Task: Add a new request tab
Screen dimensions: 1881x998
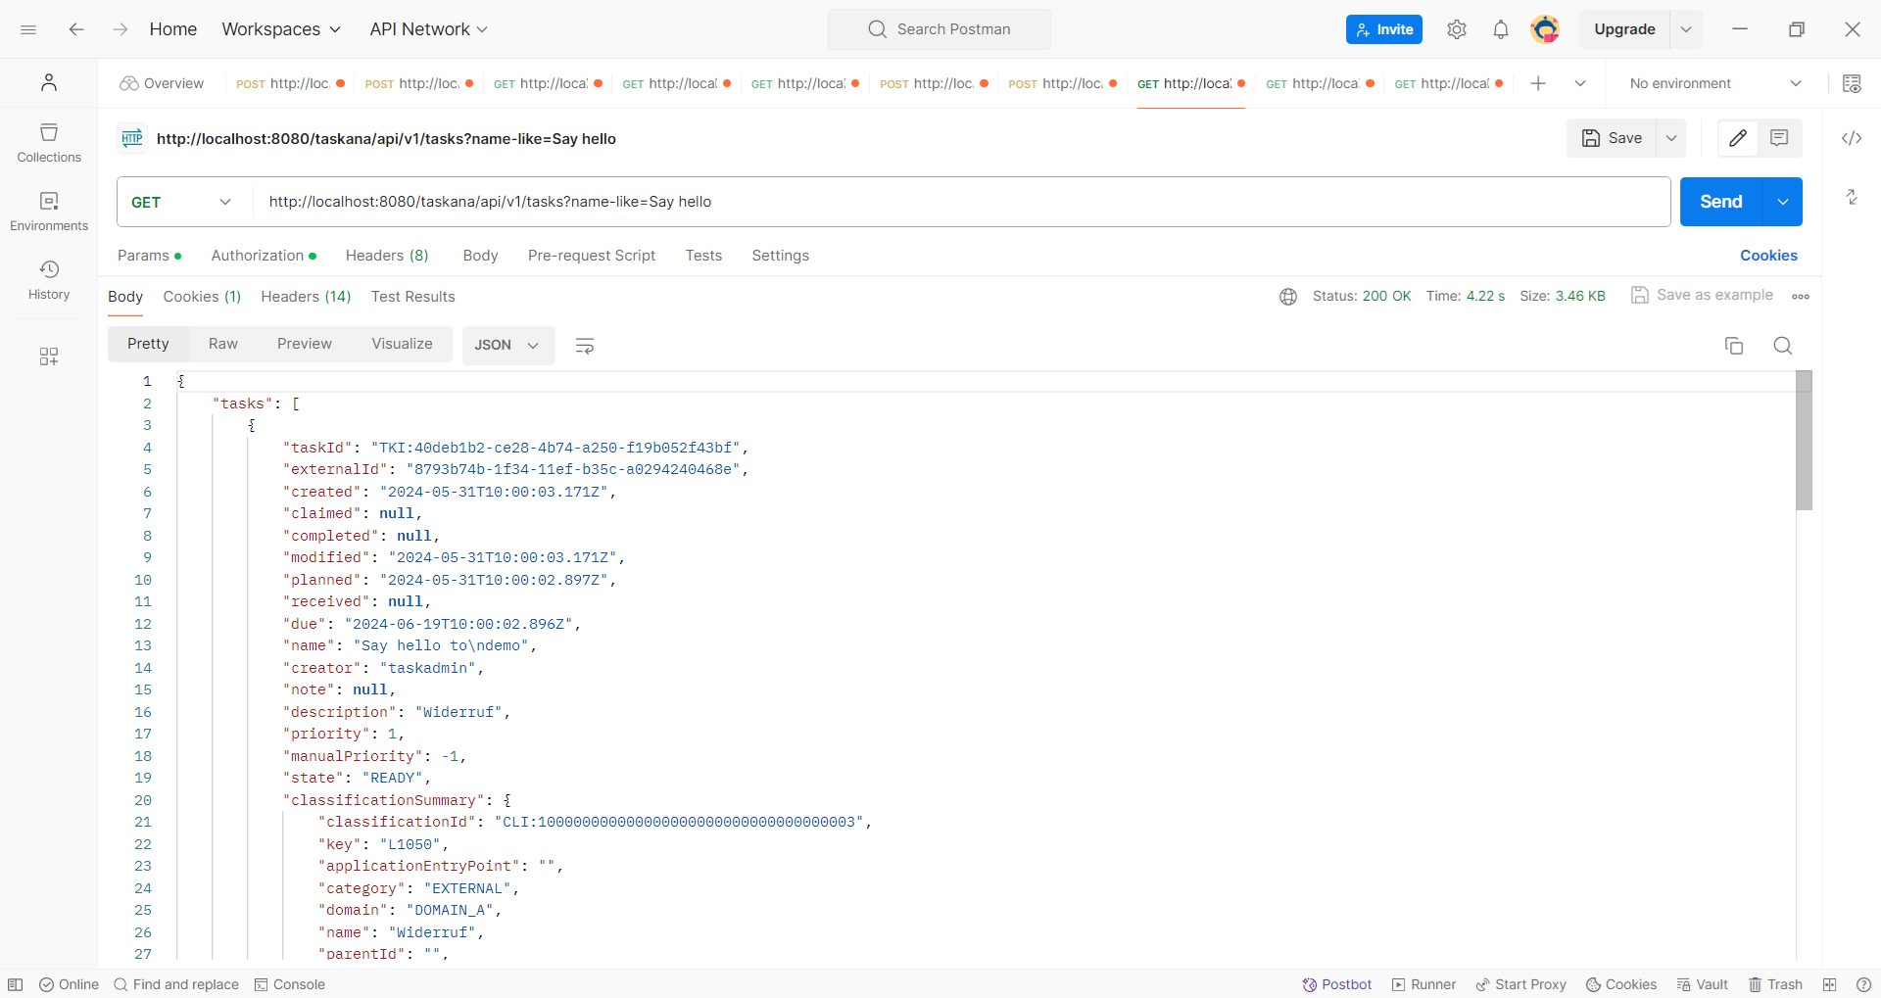Action: click(1538, 83)
